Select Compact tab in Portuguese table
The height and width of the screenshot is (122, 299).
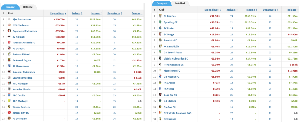(x=162, y=4)
